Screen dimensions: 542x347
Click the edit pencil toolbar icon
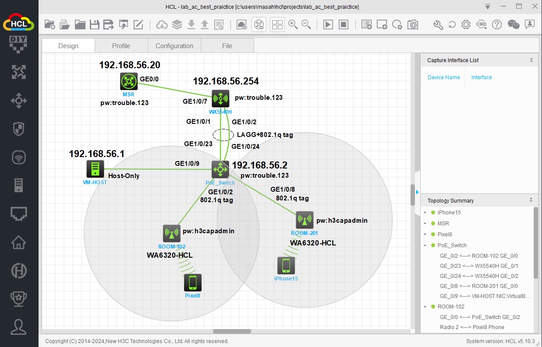(138, 25)
